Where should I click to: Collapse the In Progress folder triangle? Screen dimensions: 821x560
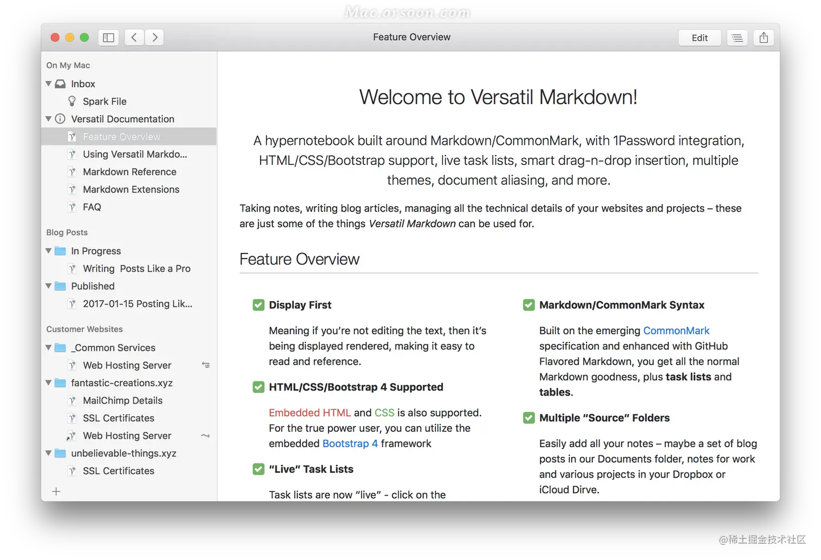click(48, 251)
